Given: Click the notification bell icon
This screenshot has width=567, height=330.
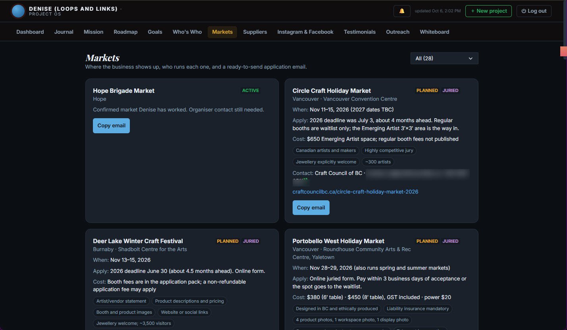Looking at the screenshot, I should tap(402, 11).
